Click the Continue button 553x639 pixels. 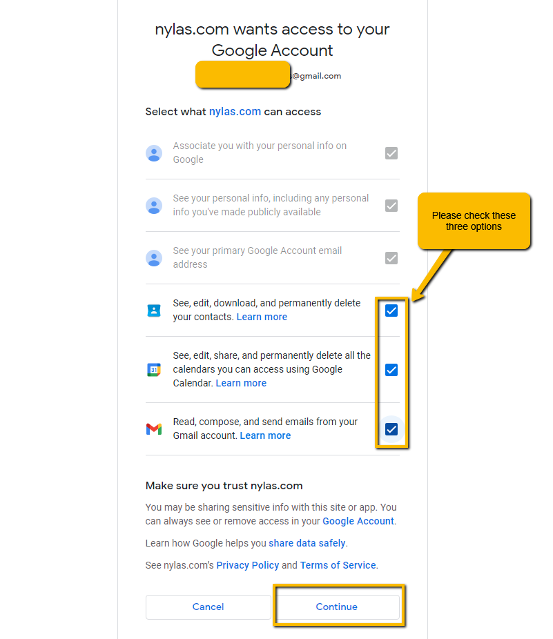[x=337, y=607]
